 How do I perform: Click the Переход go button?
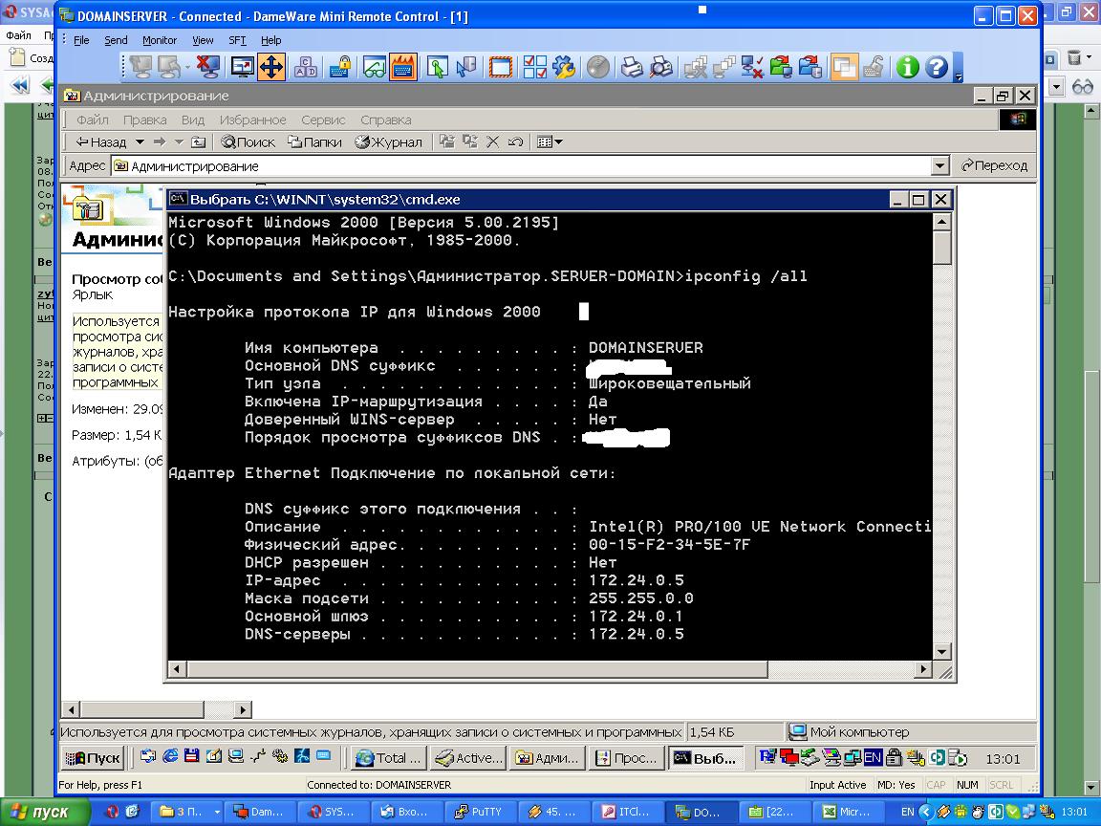coord(994,165)
